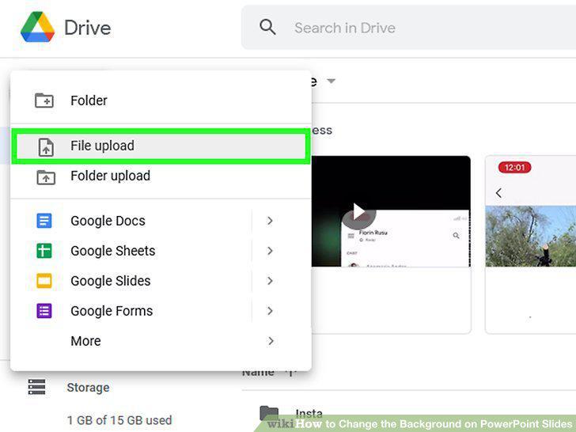The image size is (576, 432).
Task: Click the purple Google Forms icon
Action: 44,311
